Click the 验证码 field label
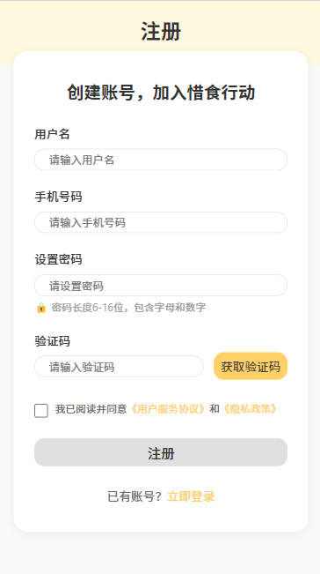The height and width of the screenshot is (574, 320). (x=52, y=341)
